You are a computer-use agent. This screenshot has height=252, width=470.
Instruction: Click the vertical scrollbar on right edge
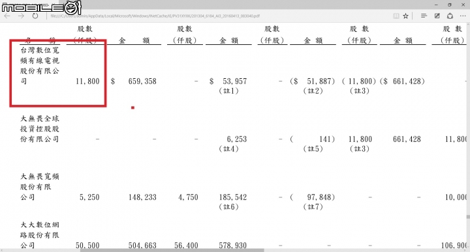pyautogui.click(x=468, y=217)
